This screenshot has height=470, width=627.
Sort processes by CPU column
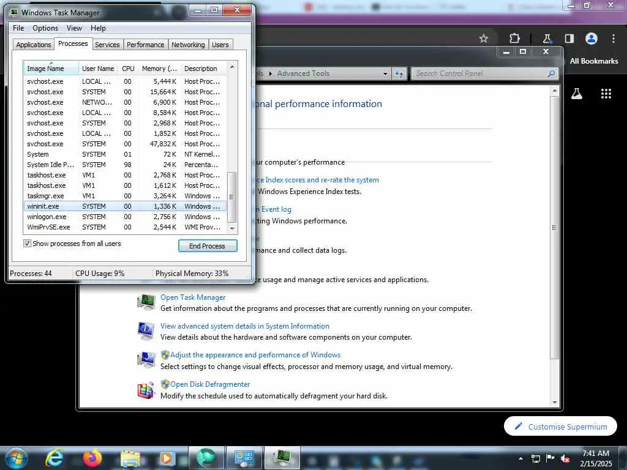pyautogui.click(x=128, y=69)
